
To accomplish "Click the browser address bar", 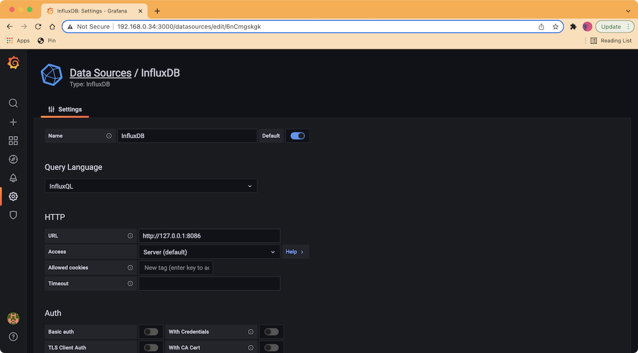I will 313,27.
